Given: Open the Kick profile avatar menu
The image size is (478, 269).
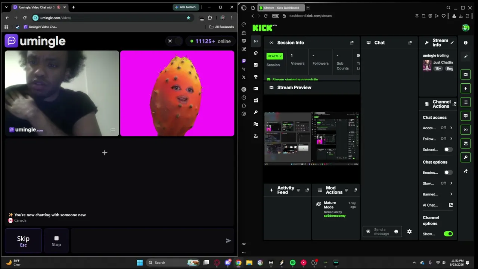Looking at the screenshot, I should (466, 28).
